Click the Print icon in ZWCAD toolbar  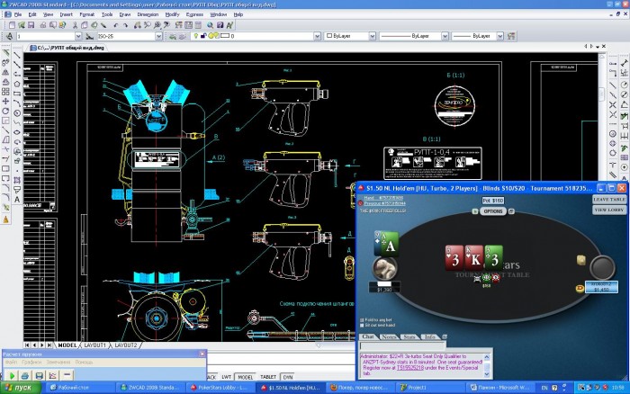[x=43, y=25]
